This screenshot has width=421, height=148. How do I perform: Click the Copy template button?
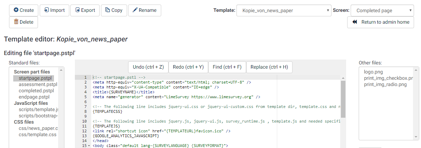coord(114,10)
